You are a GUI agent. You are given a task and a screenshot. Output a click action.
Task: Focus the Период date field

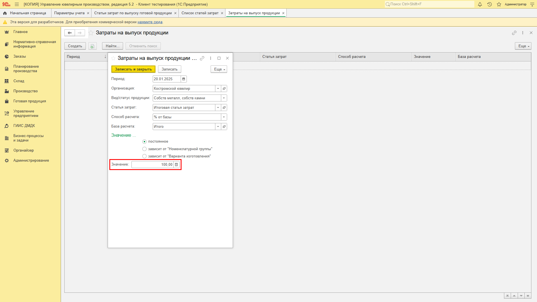(x=167, y=79)
